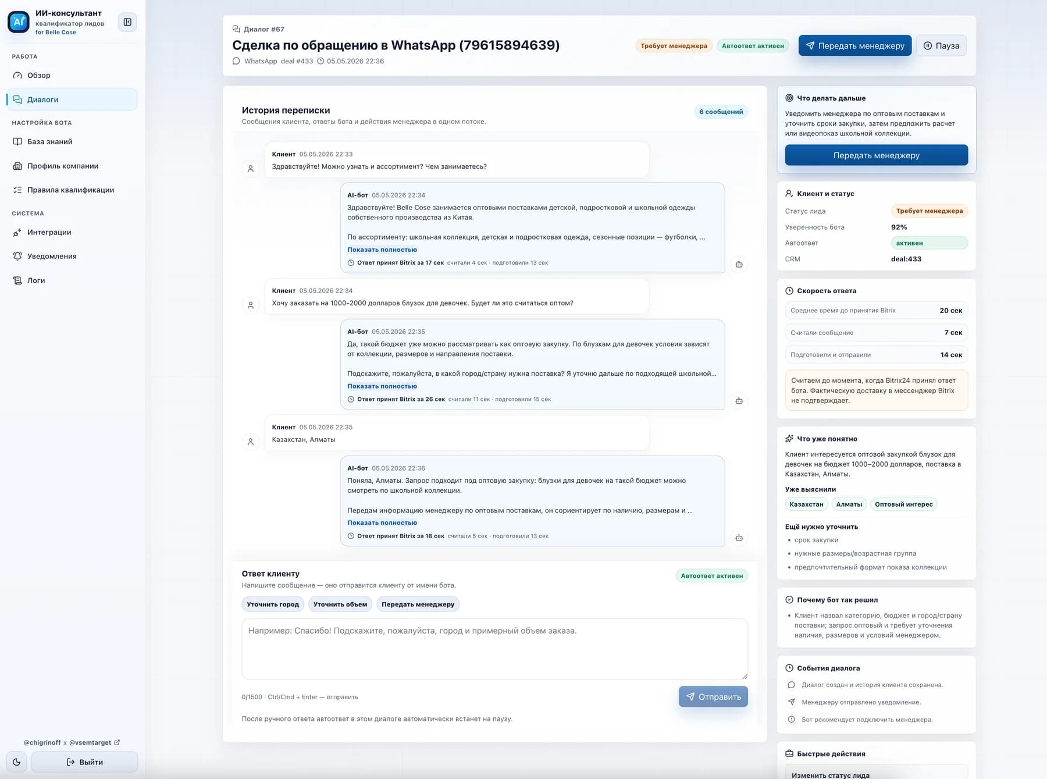Screen dimensions: 1047x779
Task: Click the Требует менеджера badge in header
Action: click(x=674, y=46)
